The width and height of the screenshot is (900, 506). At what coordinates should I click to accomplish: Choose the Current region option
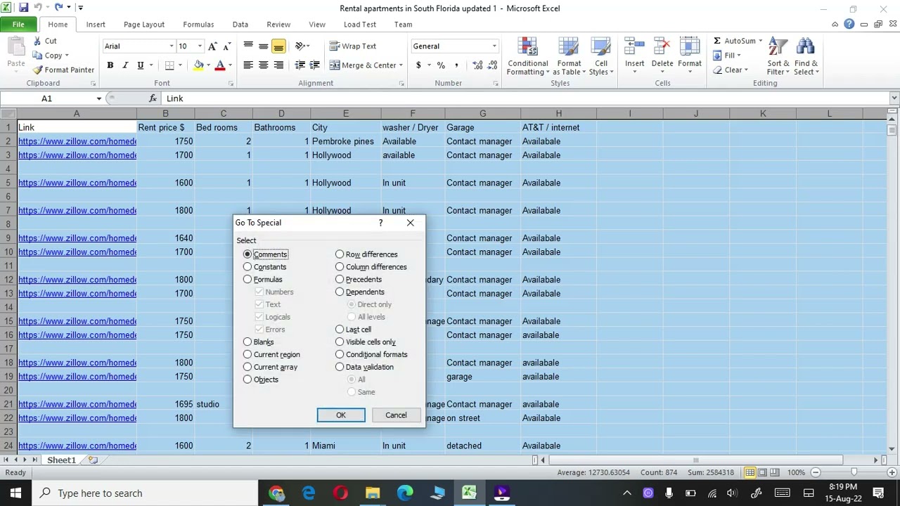coord(247,355)
